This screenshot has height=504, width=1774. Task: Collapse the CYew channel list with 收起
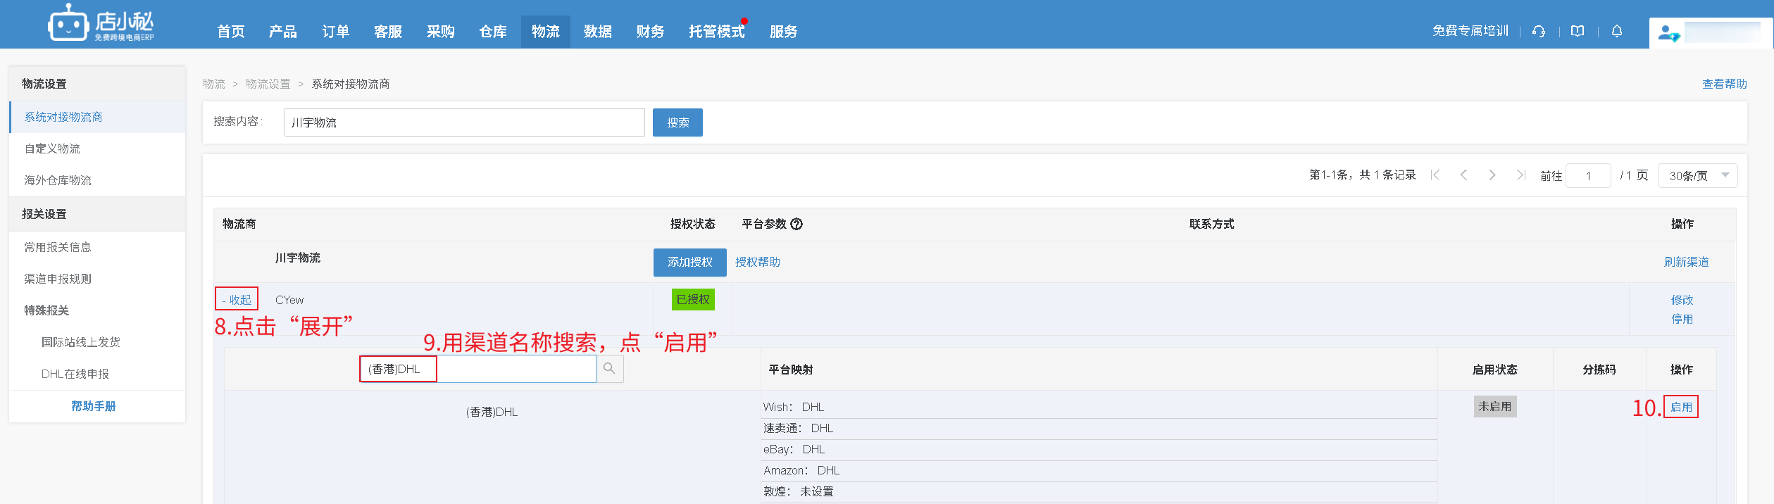(x=237, y=299)
